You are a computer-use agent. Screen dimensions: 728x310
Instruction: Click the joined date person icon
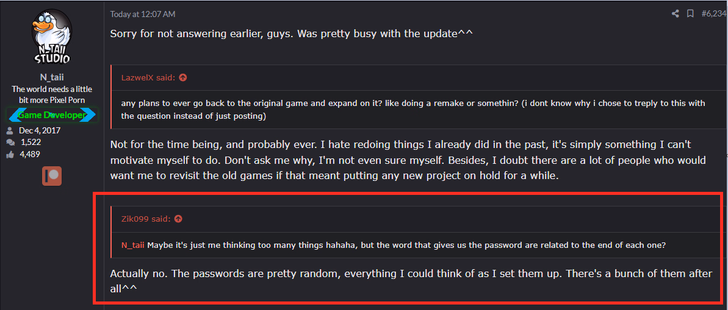pyautogui.click(x=10, y=130)
